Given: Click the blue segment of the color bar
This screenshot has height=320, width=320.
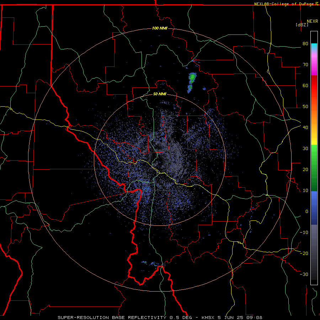Looking at the screenshot, I should (x=314, y=208).
